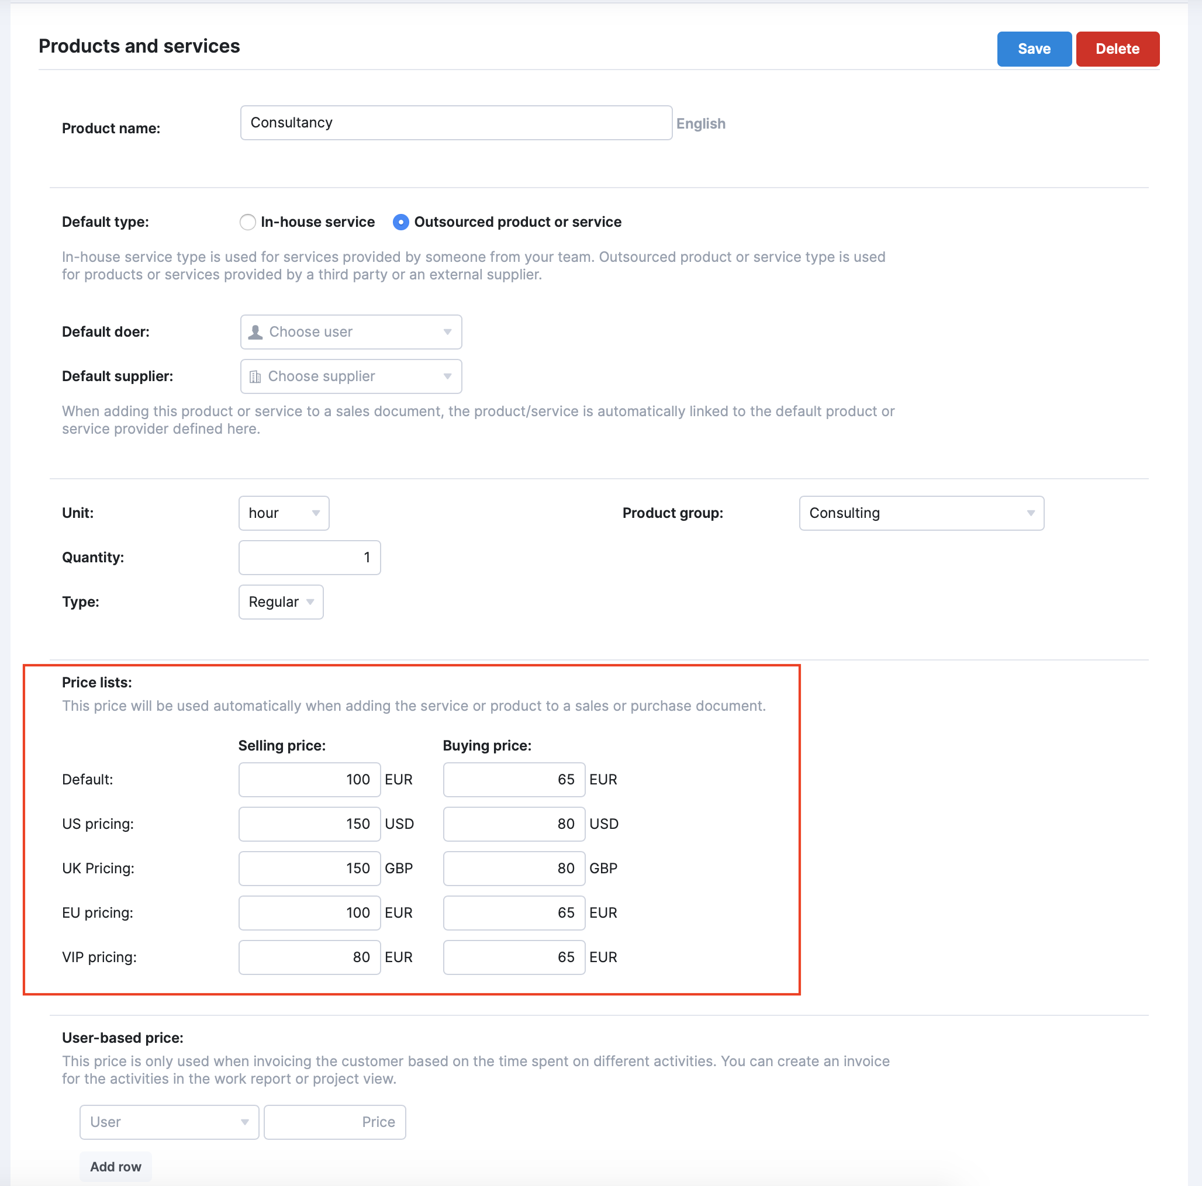Image resolution: width=1202 pixels, height=1186 pixels.
Task: Click the Price lists: label
Action: (97, 682)
